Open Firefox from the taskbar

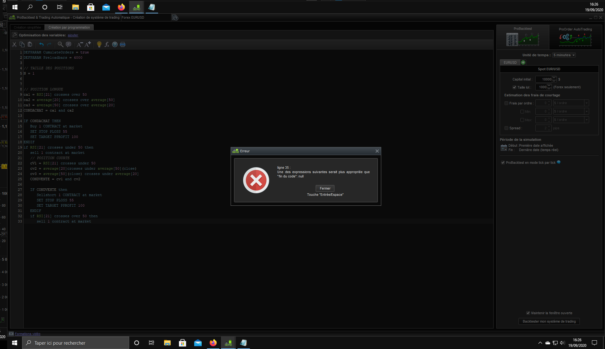213,343
